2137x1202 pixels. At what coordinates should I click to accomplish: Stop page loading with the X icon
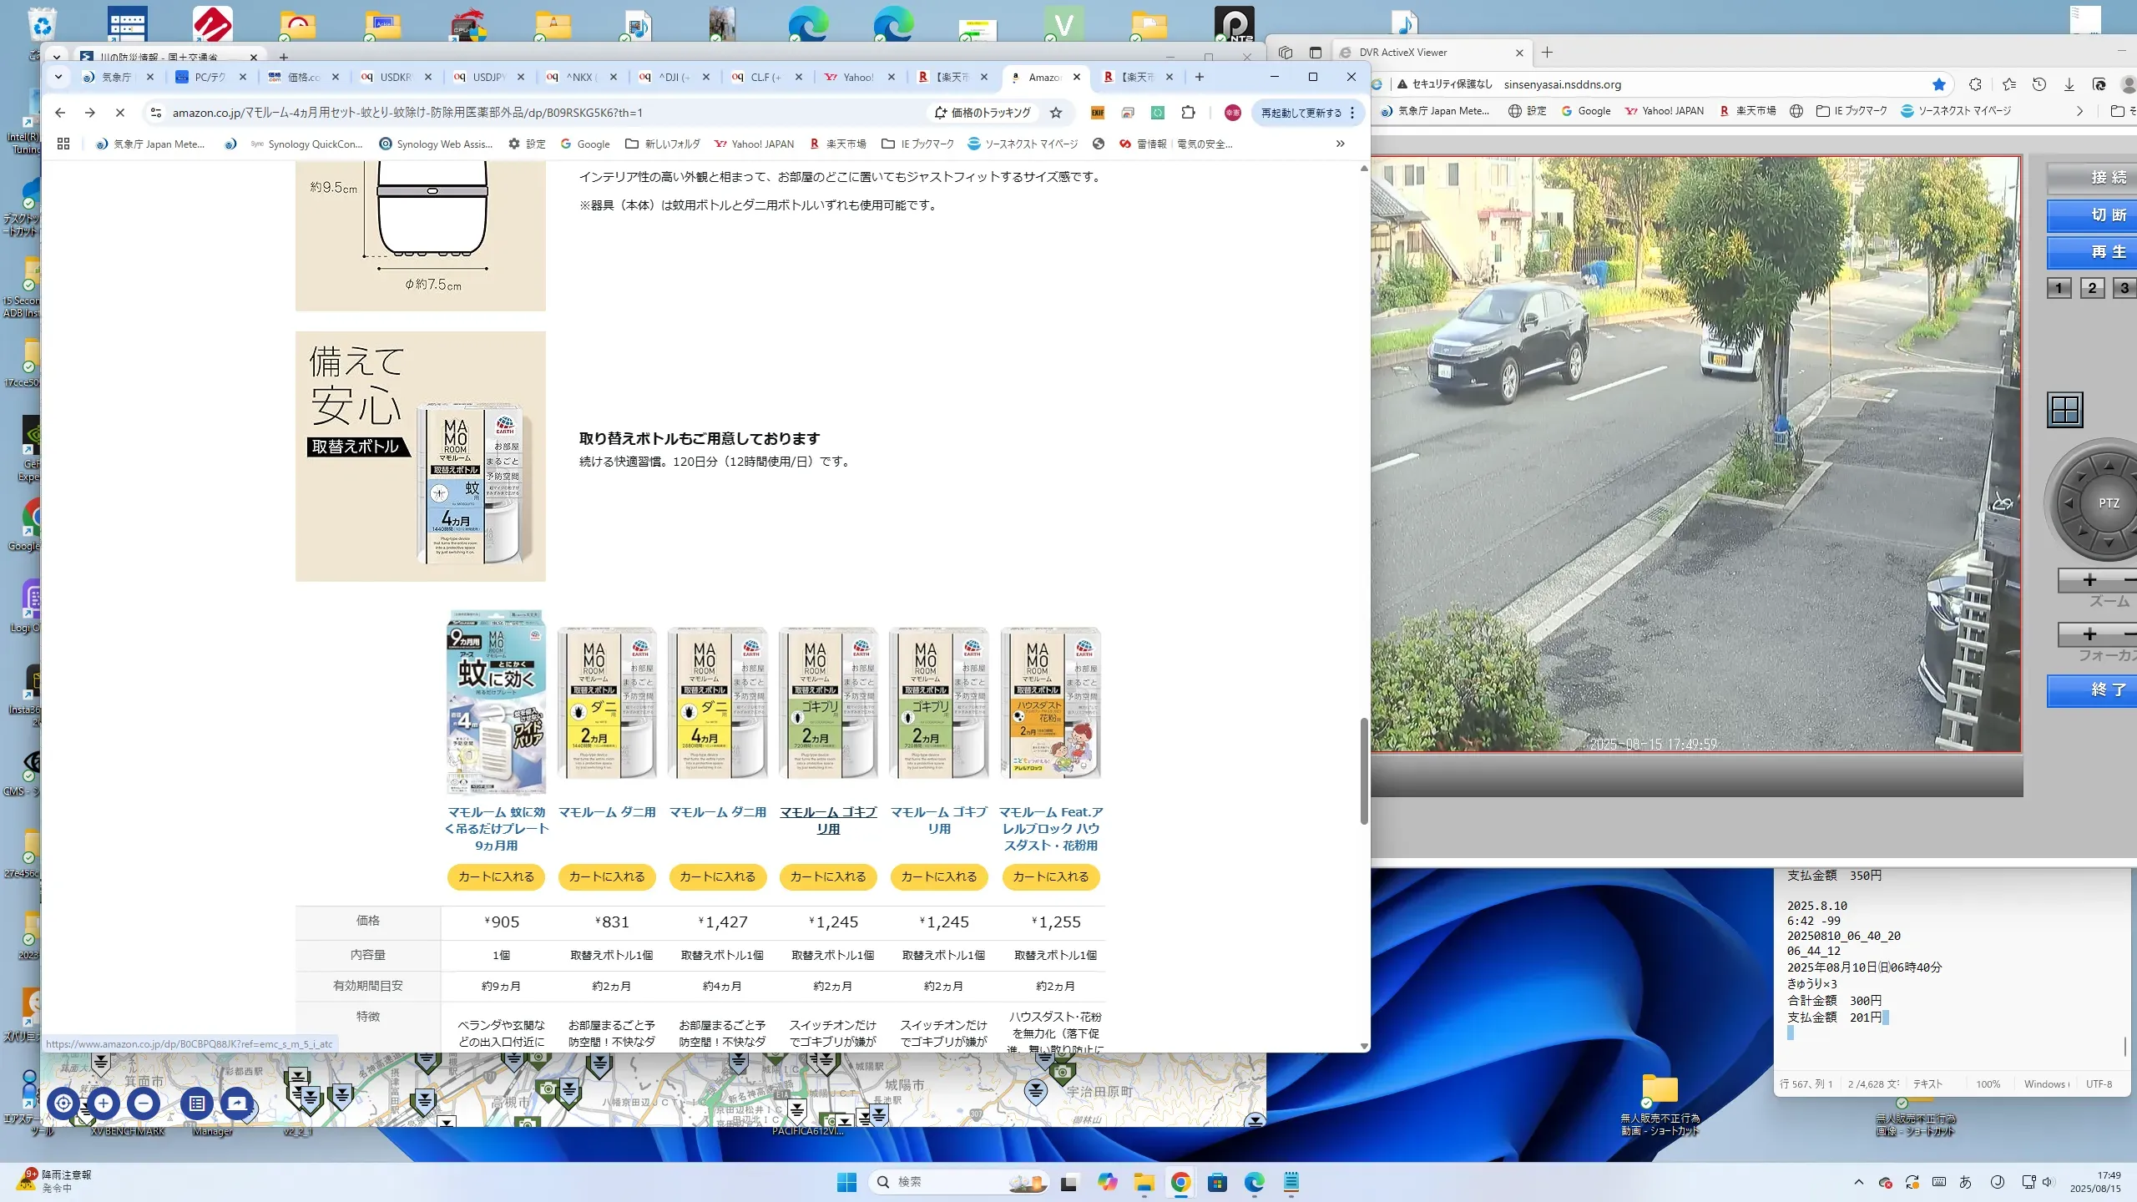click(119, 113)
